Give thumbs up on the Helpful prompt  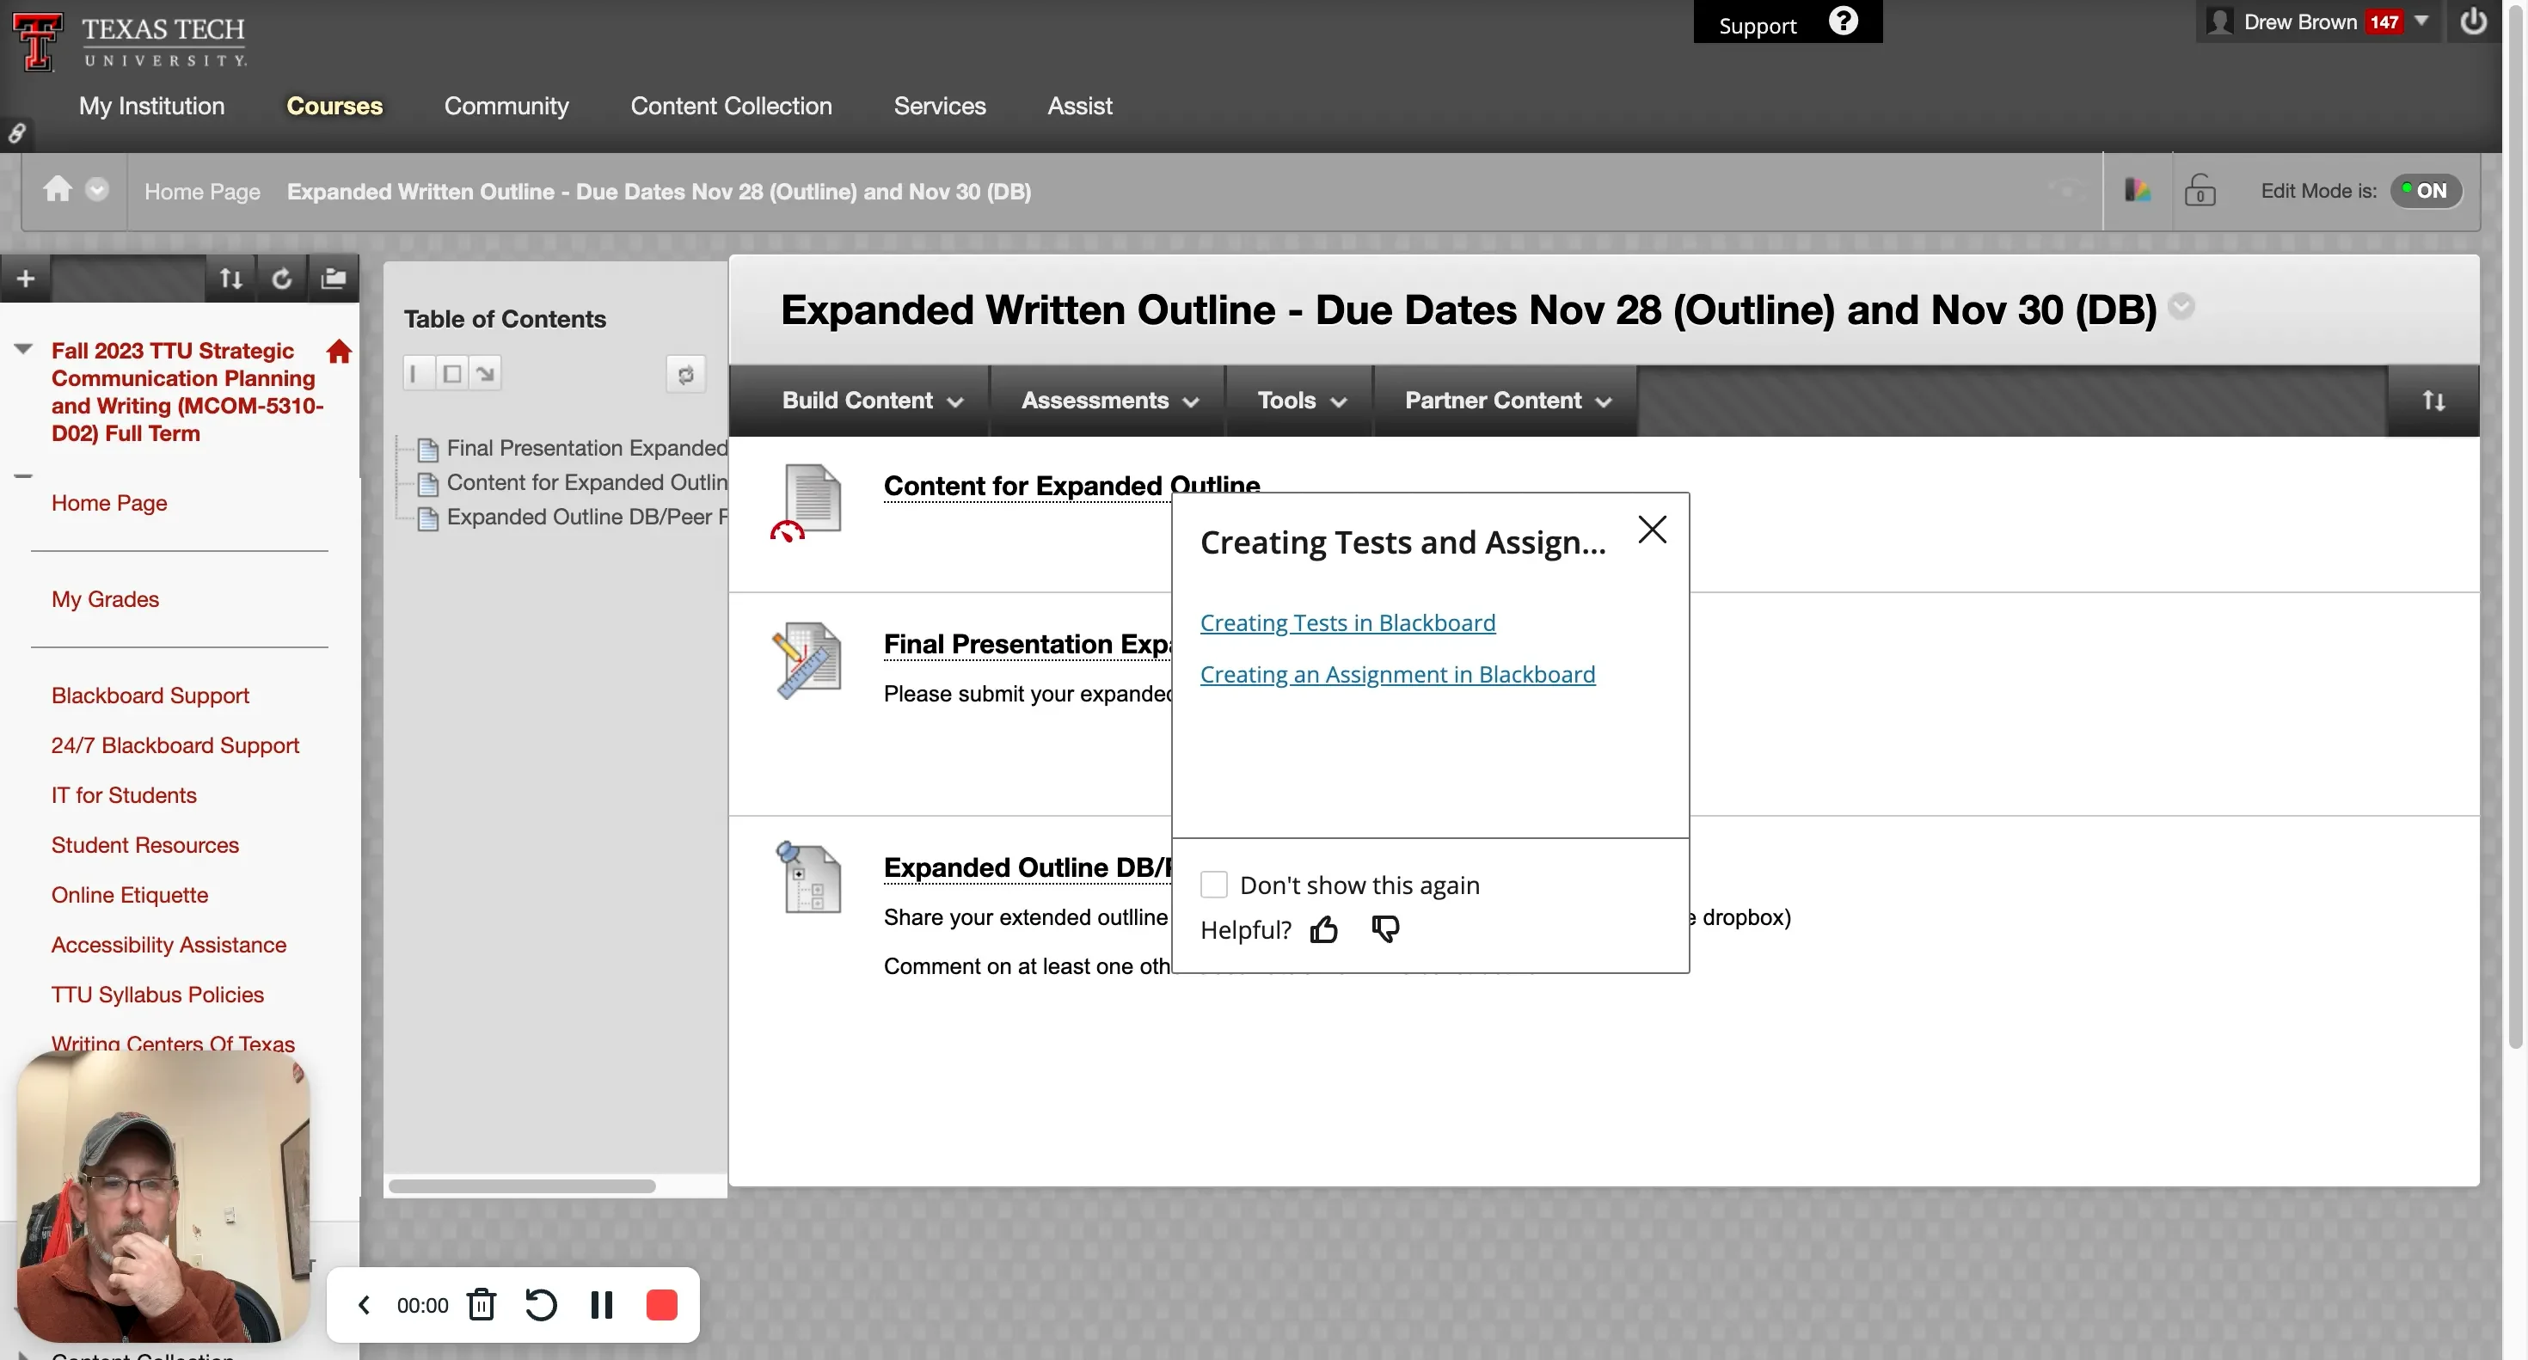tap(1322, 928)
